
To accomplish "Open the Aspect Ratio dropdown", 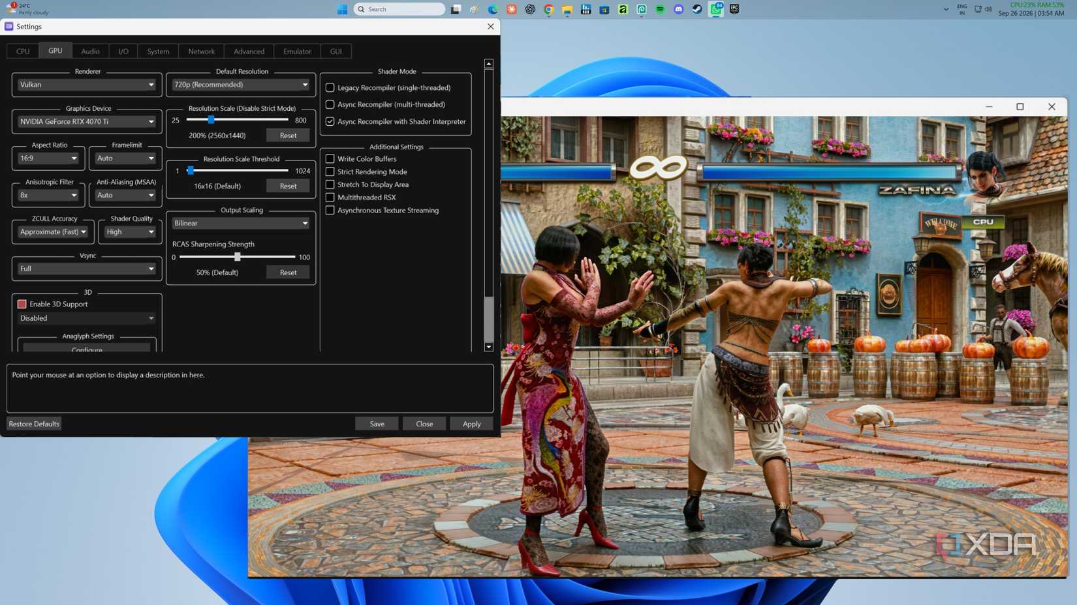I will (48, 158).
